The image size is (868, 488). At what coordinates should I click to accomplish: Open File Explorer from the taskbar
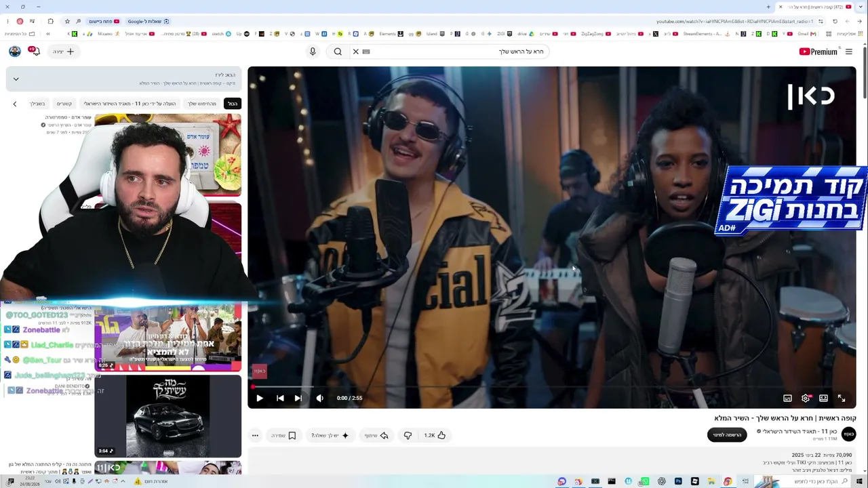pyautogui.click(x=711, y=481)
